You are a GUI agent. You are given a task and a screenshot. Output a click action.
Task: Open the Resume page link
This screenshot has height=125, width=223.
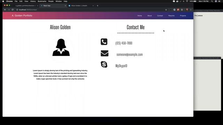tap(171, 16)
